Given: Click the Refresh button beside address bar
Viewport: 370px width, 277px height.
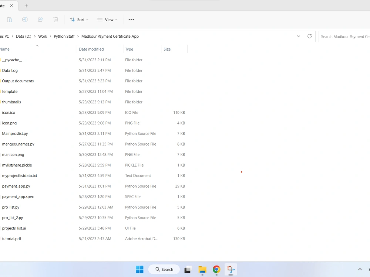Looking at the screenshot, I should coord(310,36).
